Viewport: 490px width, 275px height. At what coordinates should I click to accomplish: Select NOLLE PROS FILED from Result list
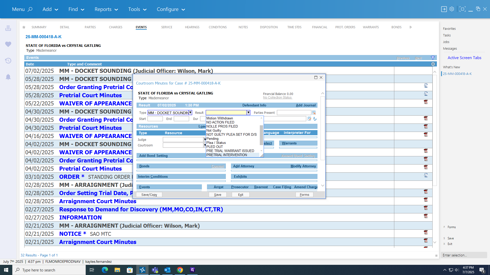pyautogui.click(x=222, y=126)
